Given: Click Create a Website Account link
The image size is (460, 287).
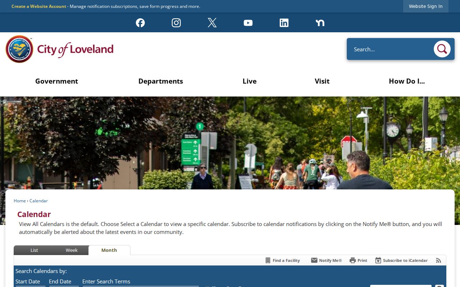Looking at the screenshot, I should (39, 6).
